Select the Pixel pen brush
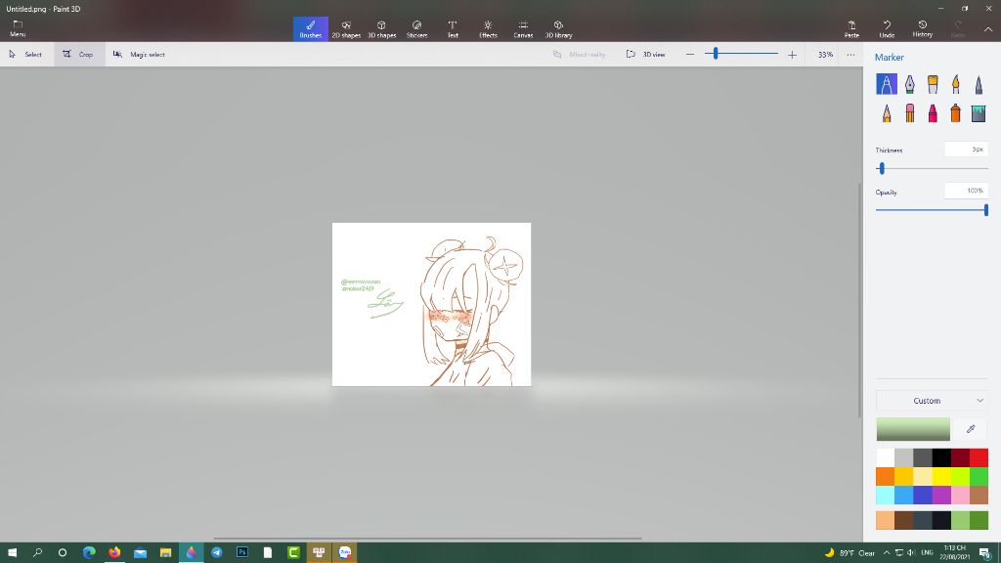The image size is (1001, 563). (x=979, y=84)
